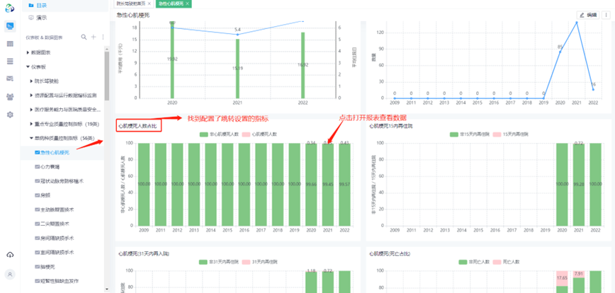This screenshot has height=293, width=615.
Task: Select 目录 in the sidebar
Action: pyautogui.click(x=41, y=5)
